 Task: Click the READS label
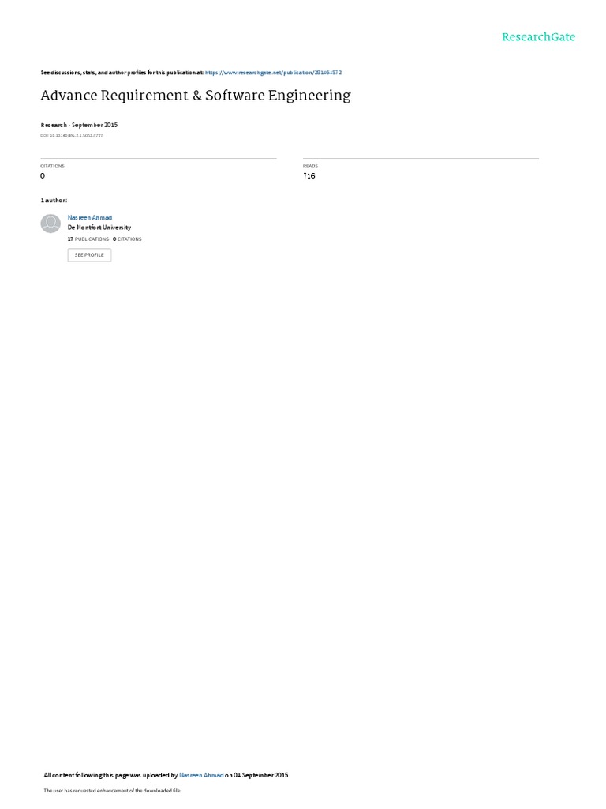tap(310, 166)
